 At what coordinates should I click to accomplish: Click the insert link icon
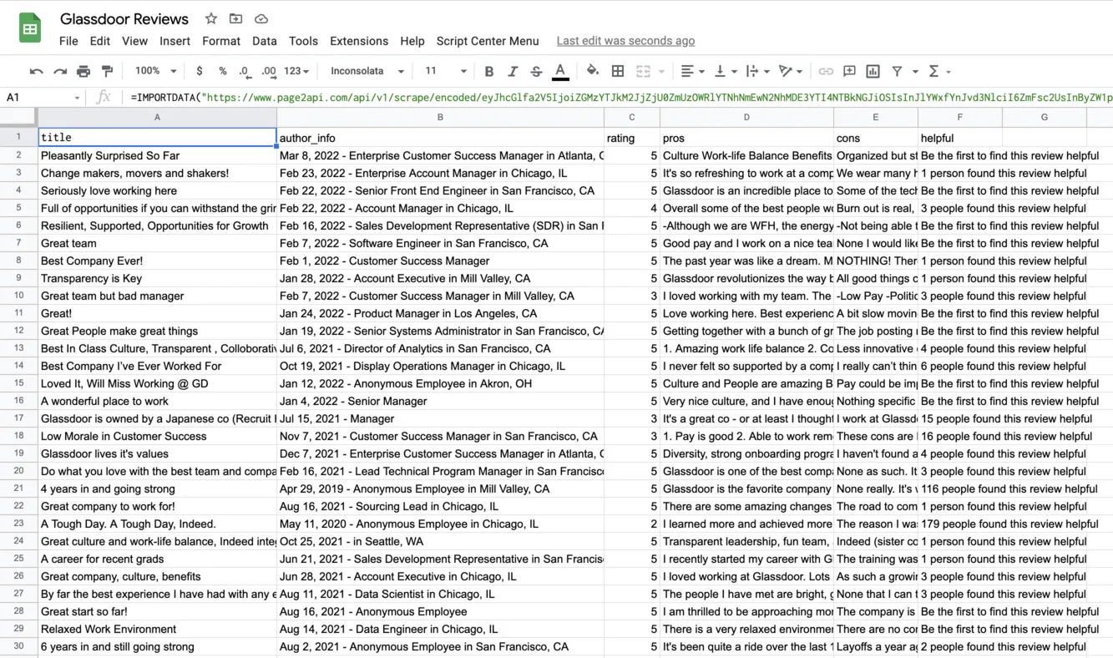[826, 71]
